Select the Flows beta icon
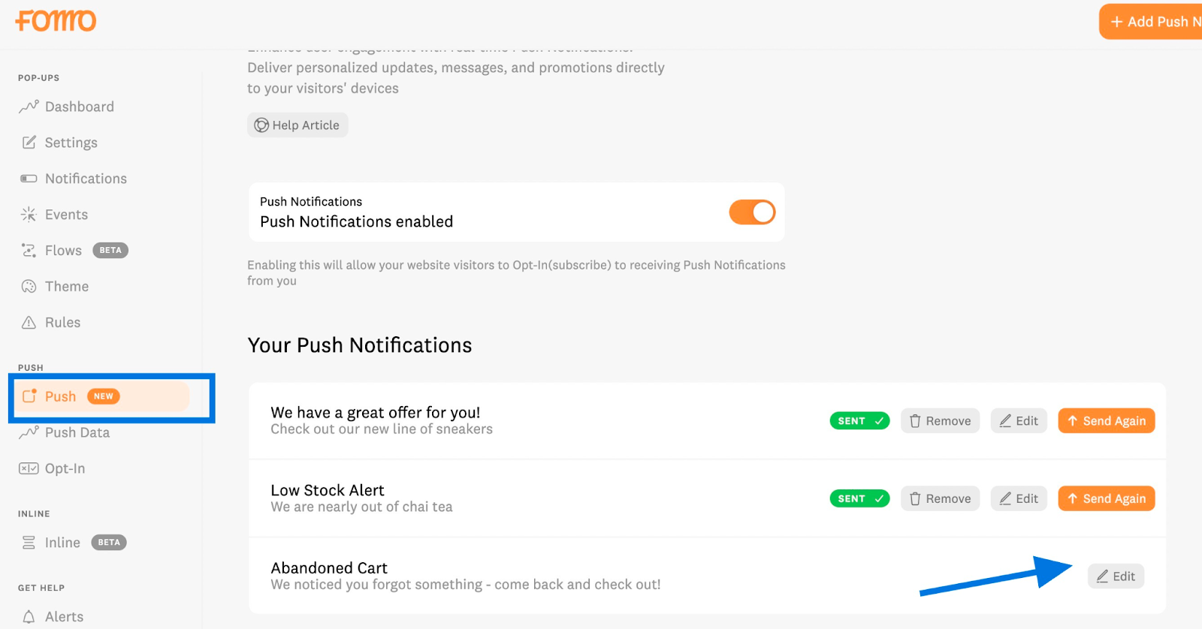 pos(29,250)
